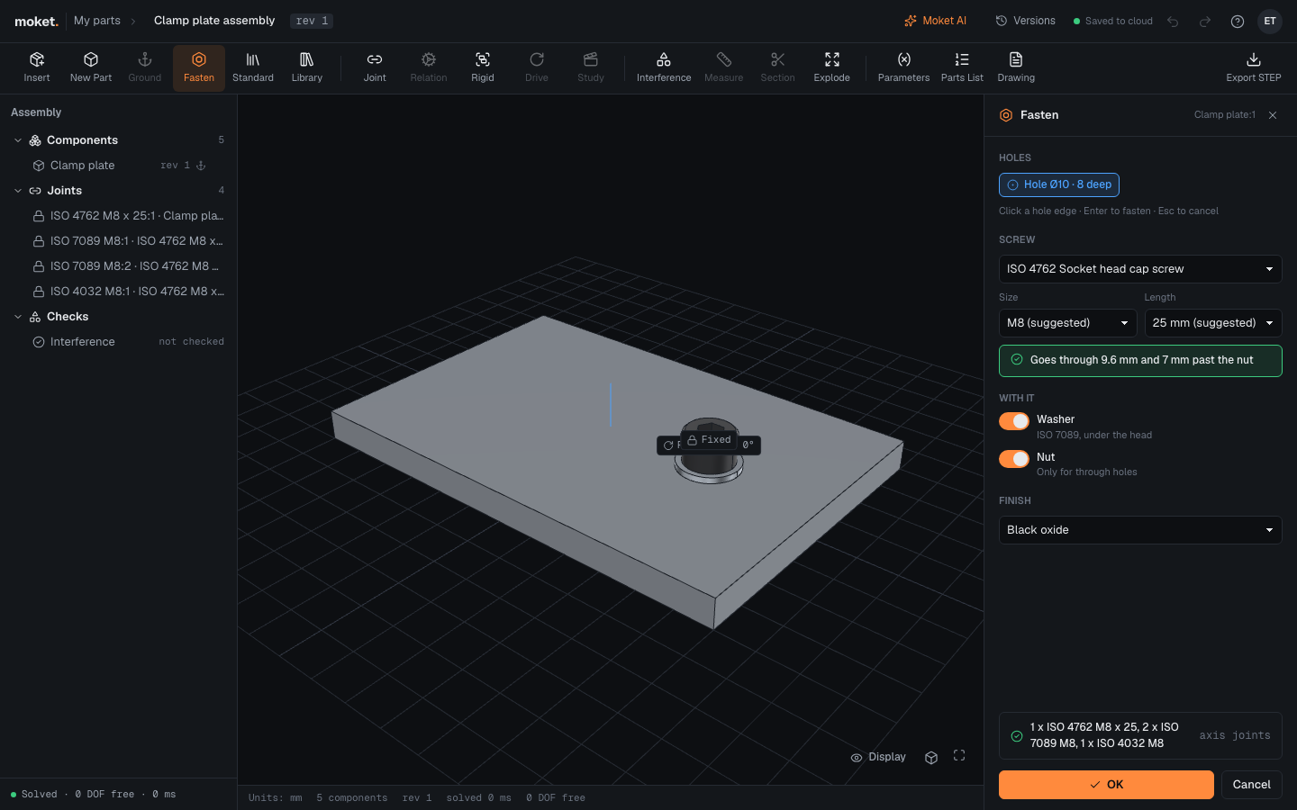Click the view cube icon near Display
1297x810 pixels.
pos(931,757)
